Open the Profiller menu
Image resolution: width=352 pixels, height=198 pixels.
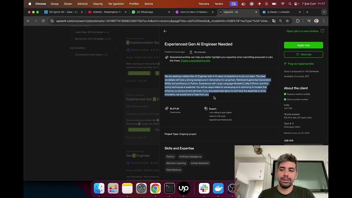(134, 4)
